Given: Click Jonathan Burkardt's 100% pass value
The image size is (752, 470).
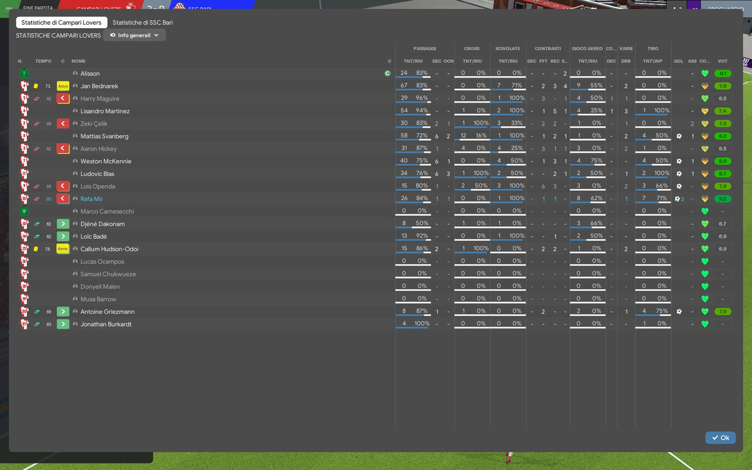Looking at the screenshot, I should tap(422, 324).
